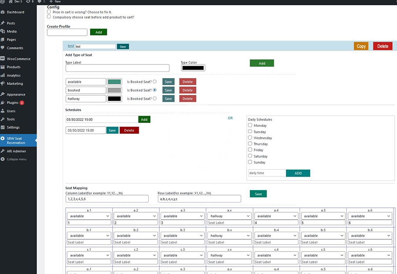The image size is (397, 274).
Task: Click the orange Copy button
Action: 361,46
